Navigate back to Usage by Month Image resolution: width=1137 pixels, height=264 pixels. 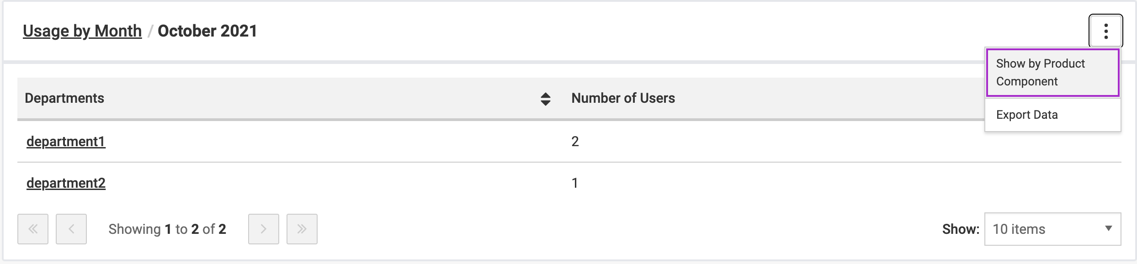tap(82, 31)
